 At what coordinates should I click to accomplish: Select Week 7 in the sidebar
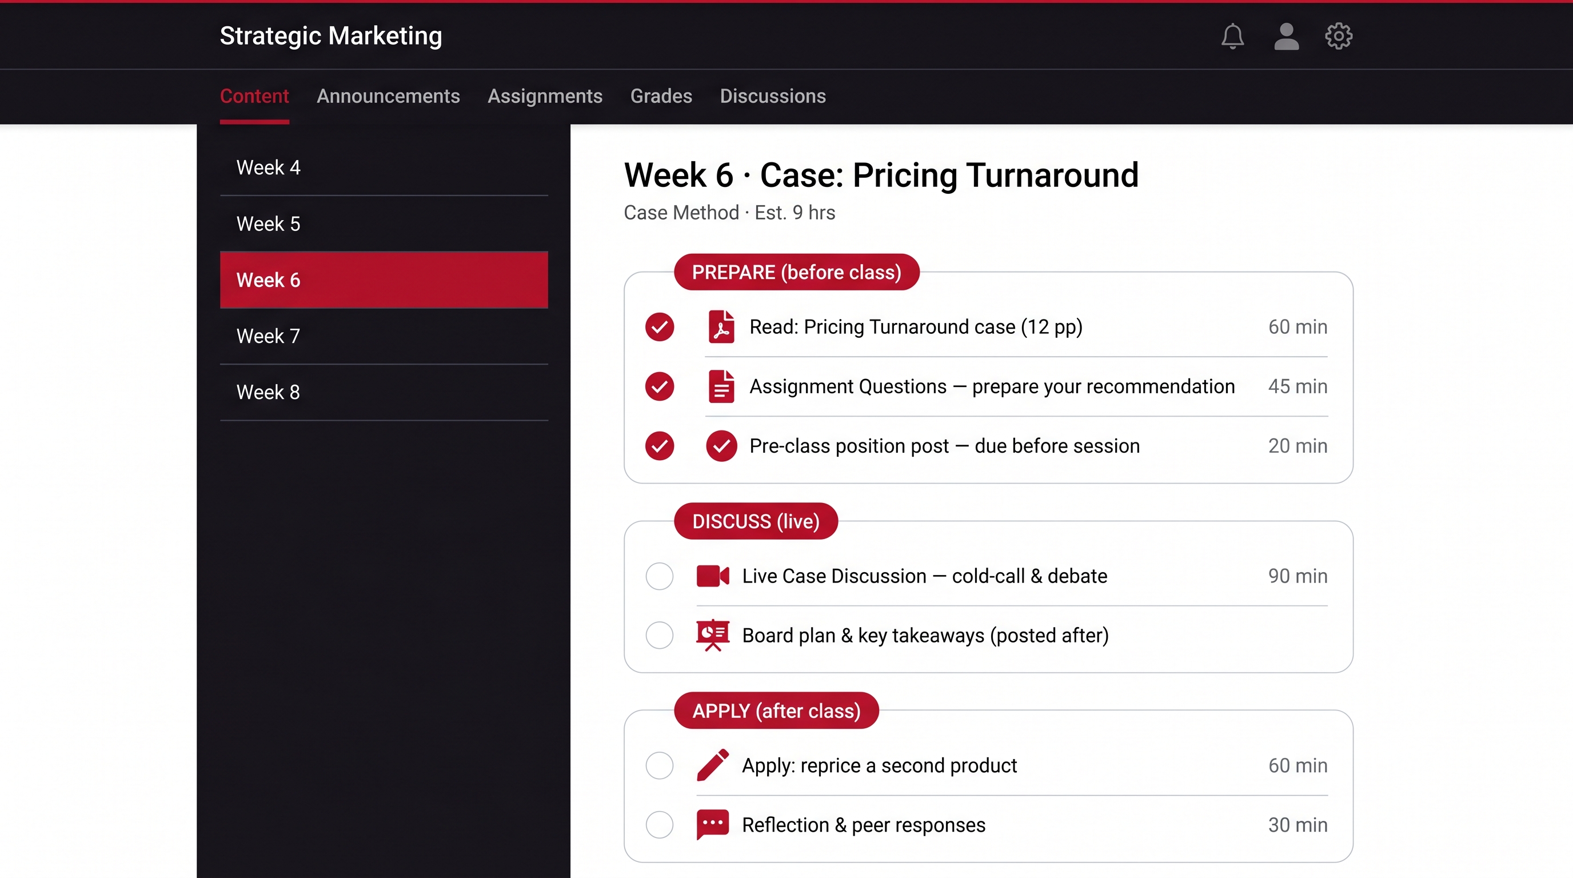click(x=384, y=336)
